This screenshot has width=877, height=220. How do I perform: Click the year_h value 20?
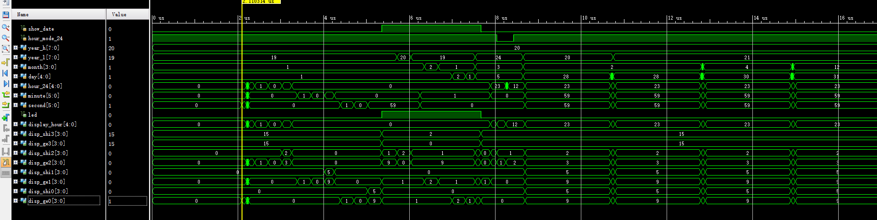(111, 48)
